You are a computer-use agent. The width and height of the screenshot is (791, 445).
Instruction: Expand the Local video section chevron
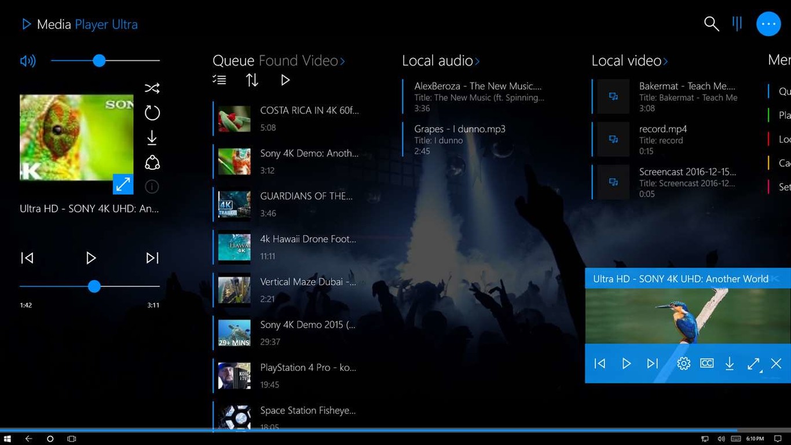point(666,61)
